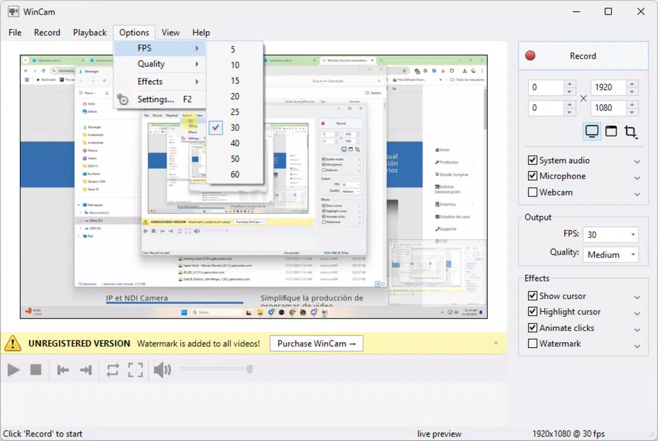Click the red Record circle icon
This screenshot has height=441, width=658.
[x=530, y=55]
